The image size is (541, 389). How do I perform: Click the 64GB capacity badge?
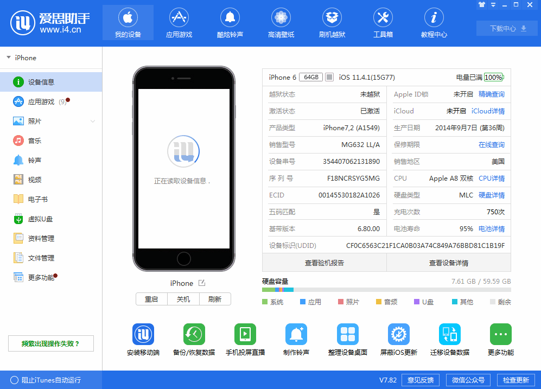[x=311, y=77]
